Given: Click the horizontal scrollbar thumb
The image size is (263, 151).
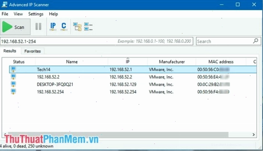Looking at the screenshot, I should tap(118, 134).
